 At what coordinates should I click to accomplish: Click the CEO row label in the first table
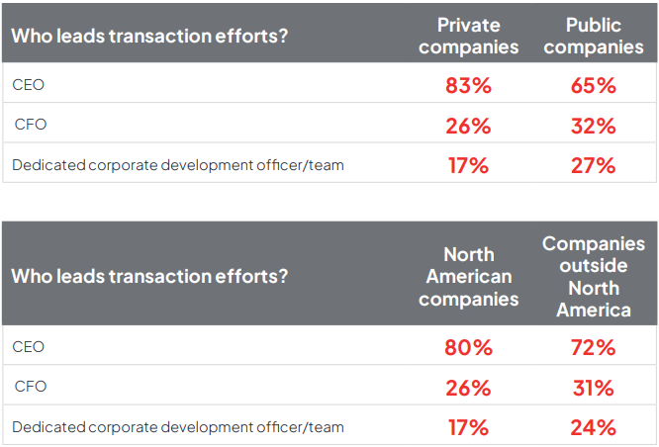click(28, 85)
